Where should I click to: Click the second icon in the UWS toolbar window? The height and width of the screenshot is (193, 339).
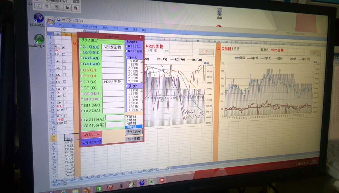[46, 6]
